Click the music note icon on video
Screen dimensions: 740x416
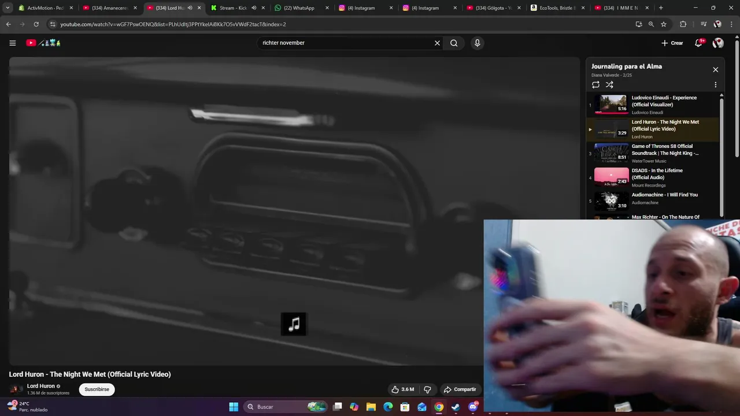coord(294,324)
